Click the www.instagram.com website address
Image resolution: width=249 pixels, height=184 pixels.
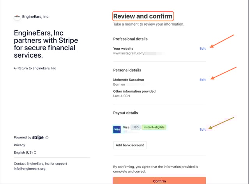click(x=129, y=53)
